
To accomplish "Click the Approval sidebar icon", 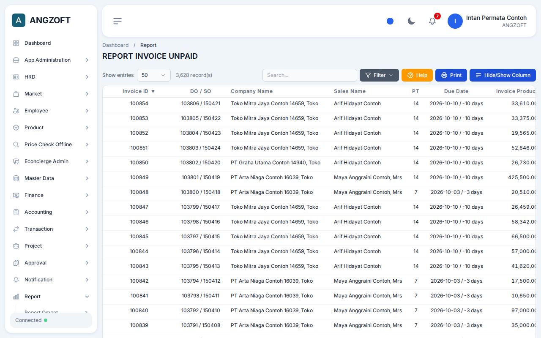I will coord(16,263).
